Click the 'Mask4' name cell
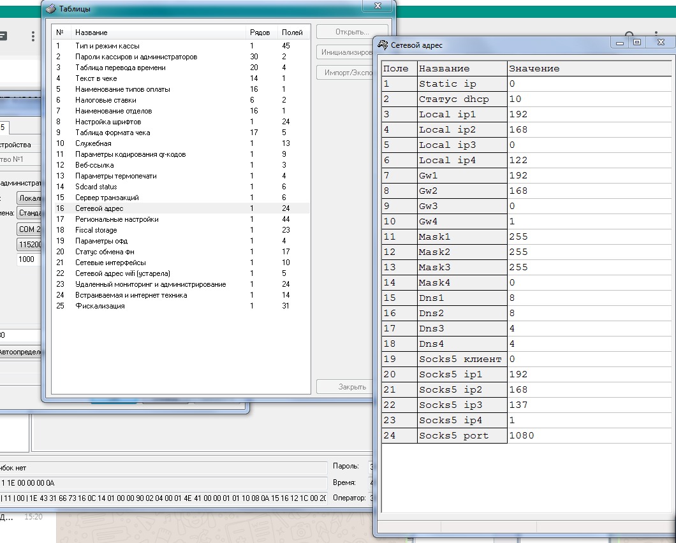This screenshot has height=543, width=676. pyautogui.click(x=462, y=283)
